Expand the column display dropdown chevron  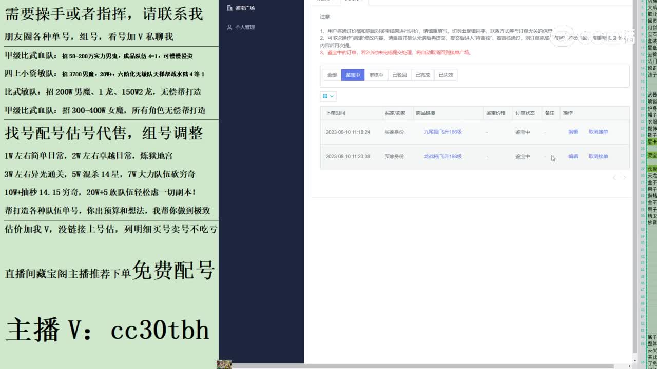click(x=332, y=96)
